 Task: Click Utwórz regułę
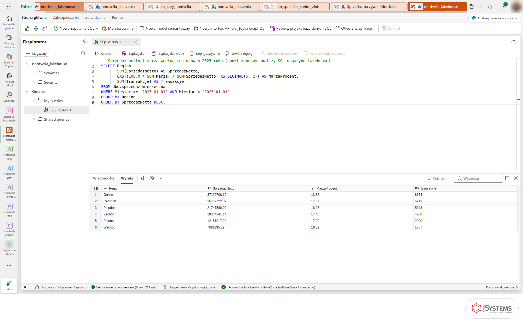(239, 54)
